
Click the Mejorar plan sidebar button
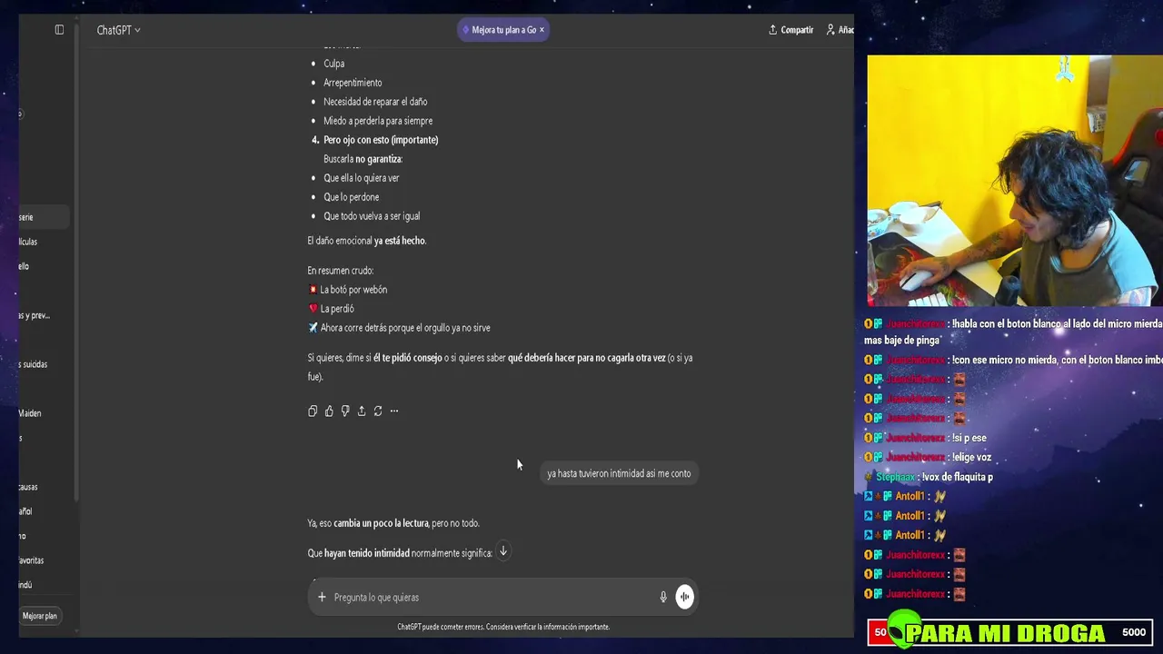(40, 616)
